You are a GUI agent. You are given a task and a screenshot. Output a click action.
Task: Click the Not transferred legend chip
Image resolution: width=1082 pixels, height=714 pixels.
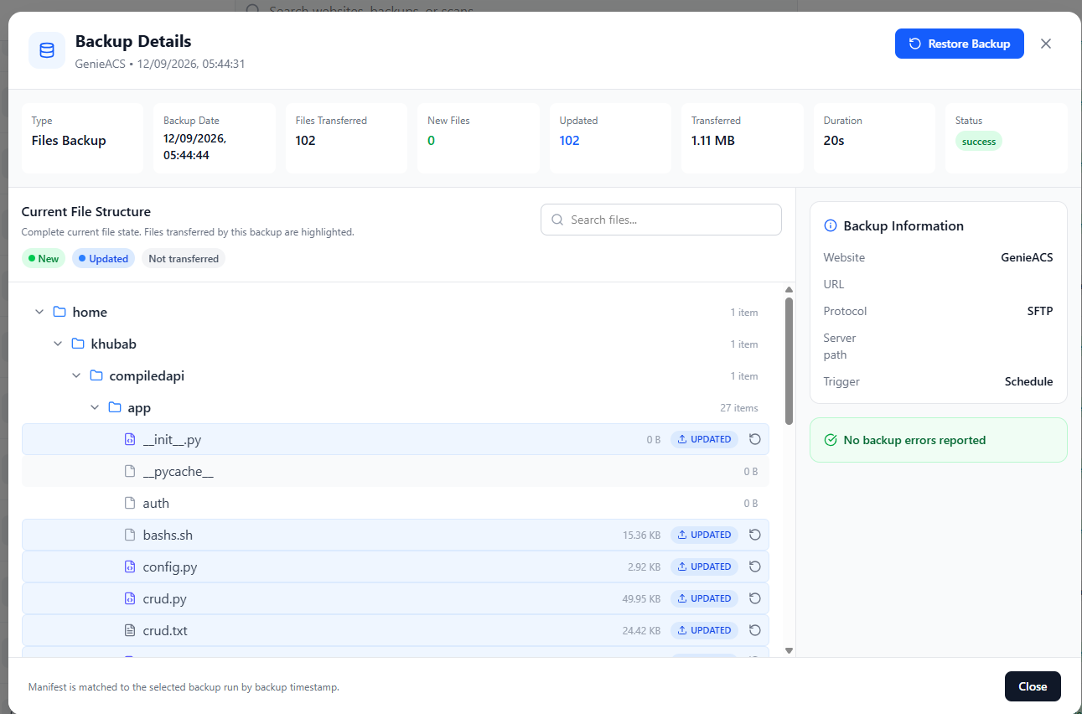(184, 258)
